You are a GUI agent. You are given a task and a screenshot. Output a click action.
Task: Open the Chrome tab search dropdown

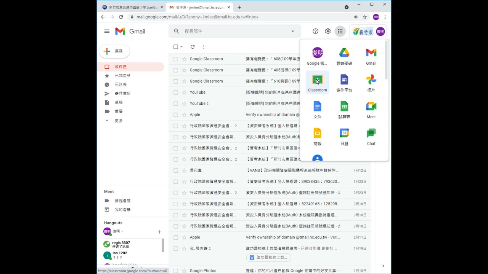click(347, 7)
